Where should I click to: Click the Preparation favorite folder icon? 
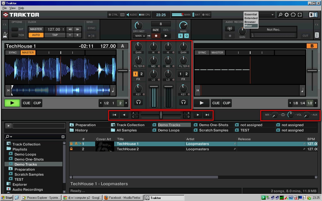point(72,125)
